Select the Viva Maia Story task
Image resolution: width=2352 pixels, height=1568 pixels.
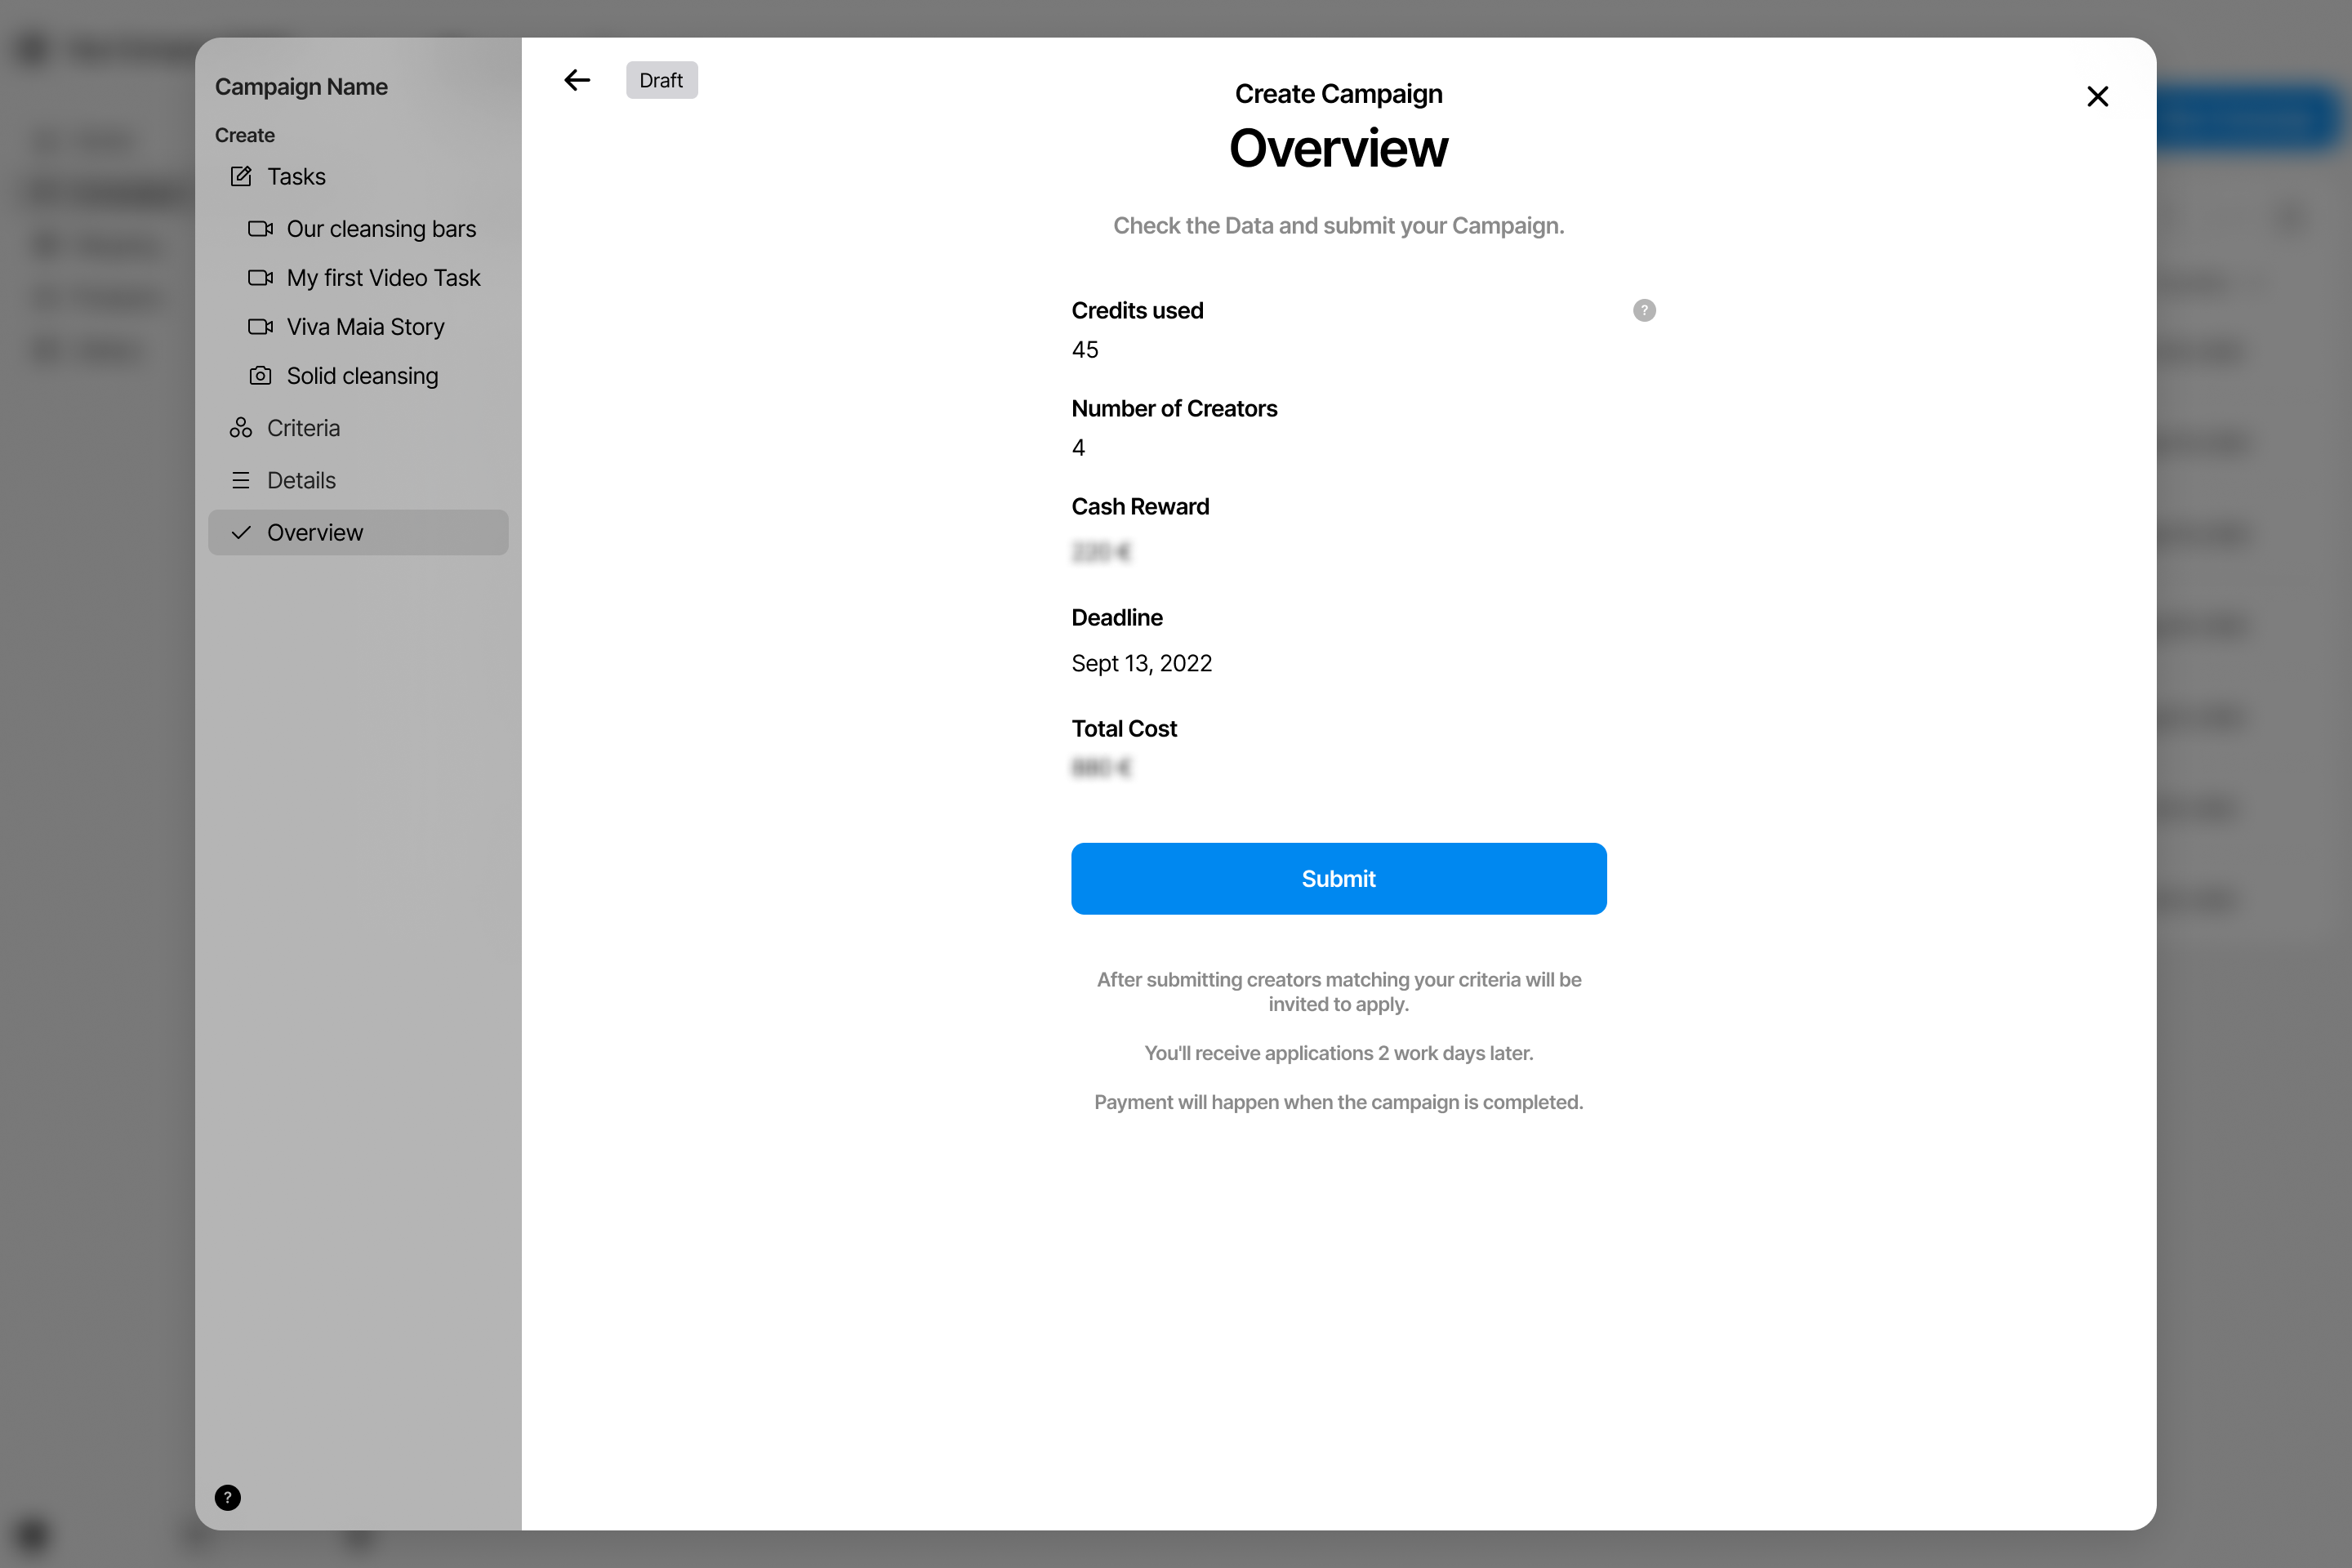[365, 327]
